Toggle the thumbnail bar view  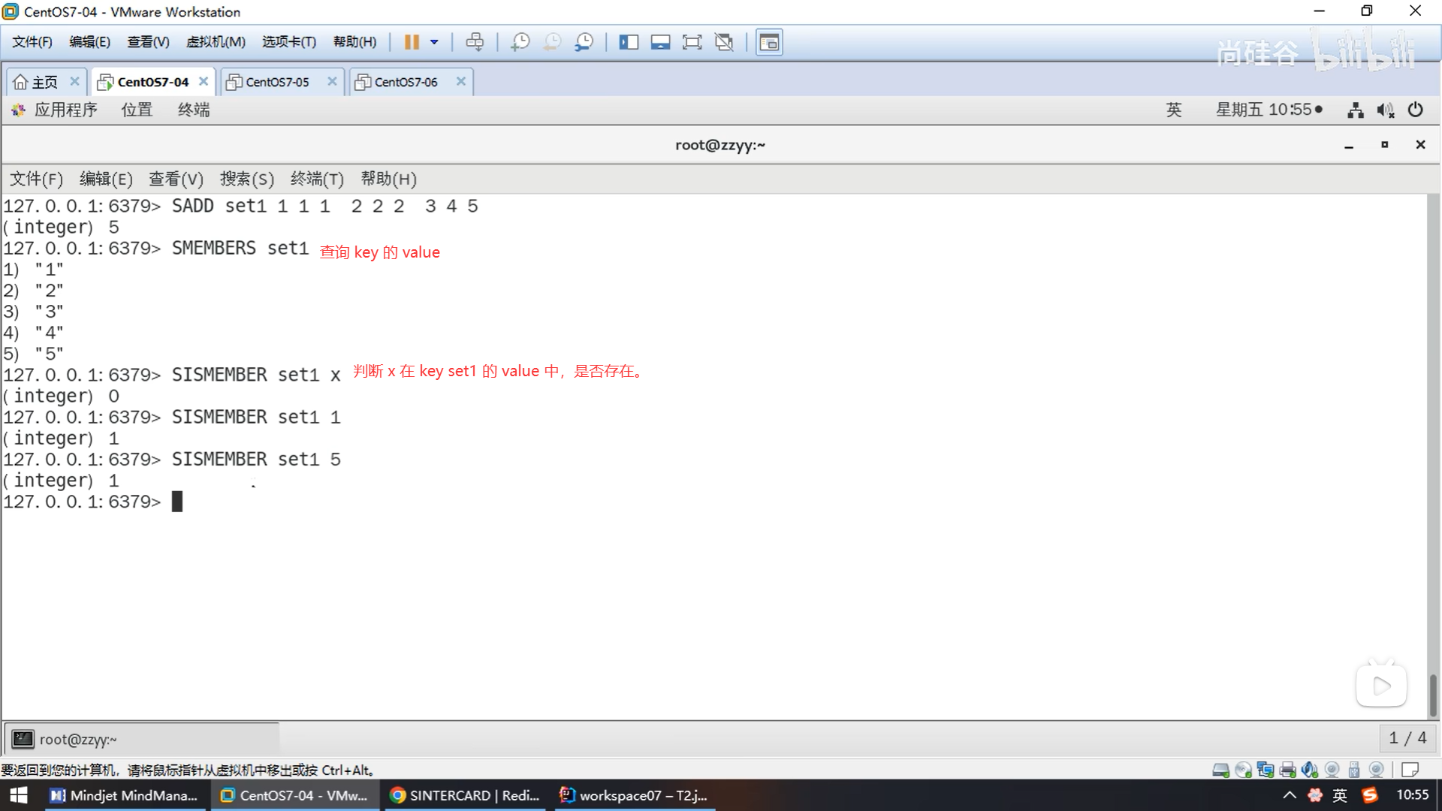(660, 42)
